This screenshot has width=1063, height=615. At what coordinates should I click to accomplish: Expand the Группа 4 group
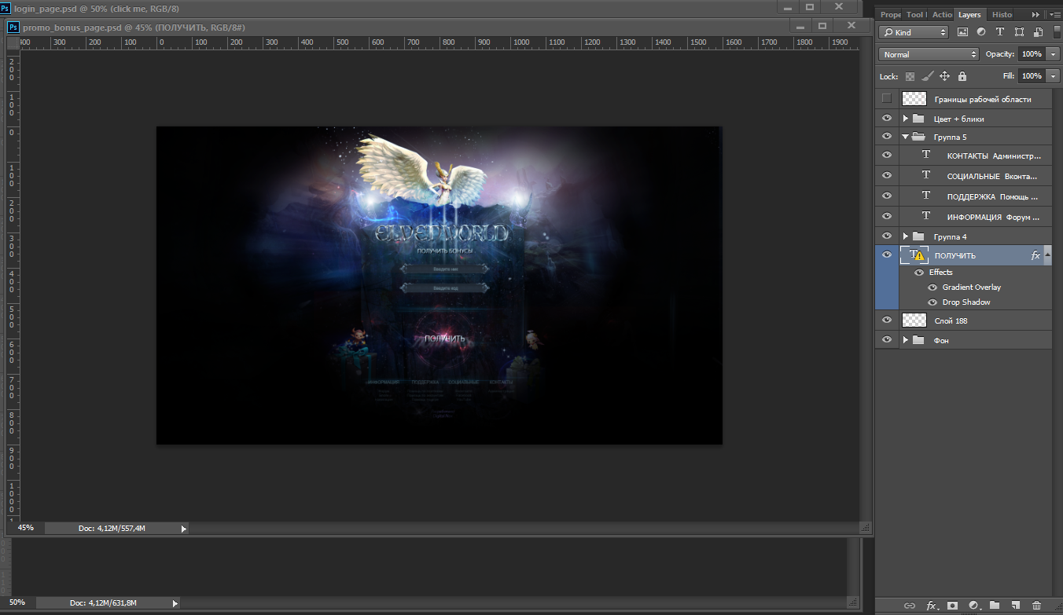coord(906,236)
